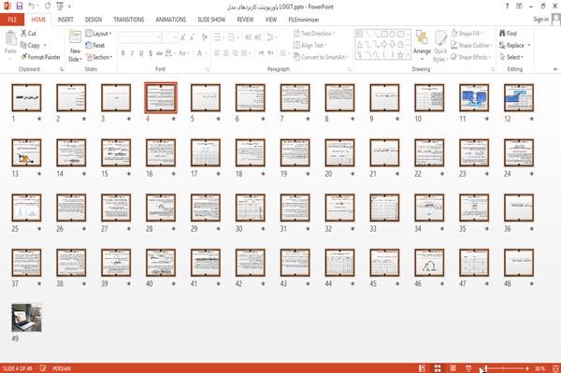
Task: Click the Sign in link
Action: [540, 20]
